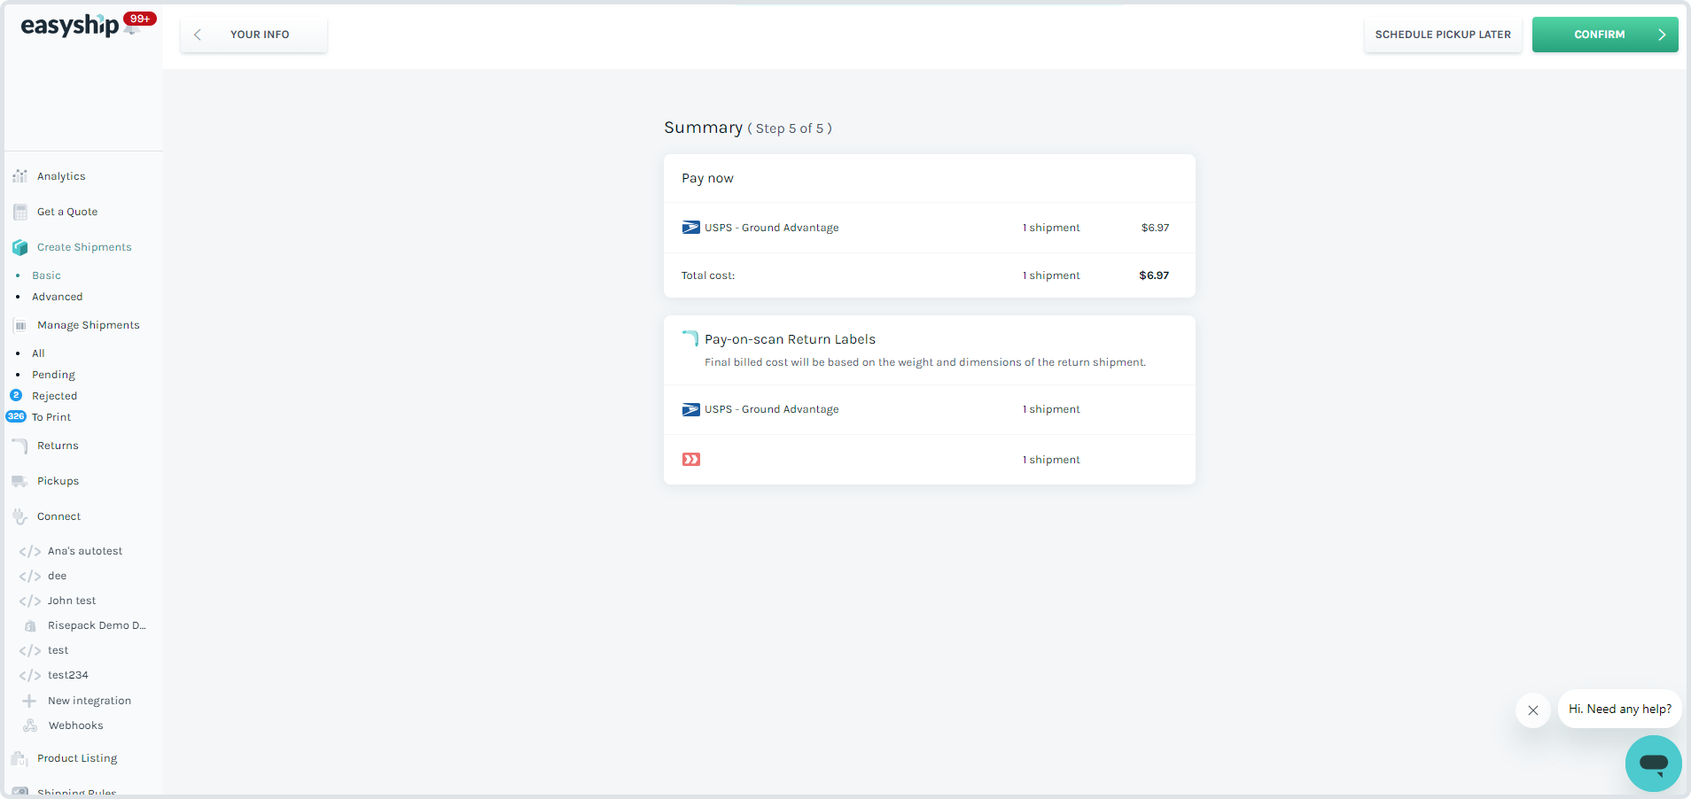Open the easyship logo home link
The width and height of the screenshot is (1691, 799).
[x=69, y=26]
